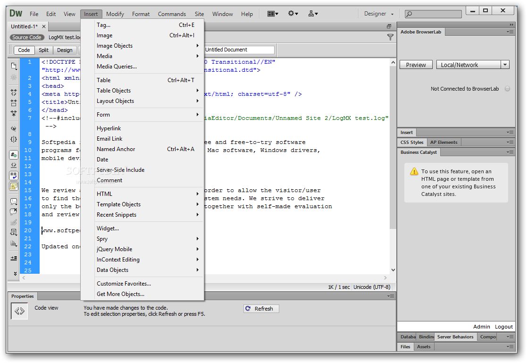Click the Preview button in BrowserLab
527x363 pixels.
pyautogui.click(x=416, y=65)
